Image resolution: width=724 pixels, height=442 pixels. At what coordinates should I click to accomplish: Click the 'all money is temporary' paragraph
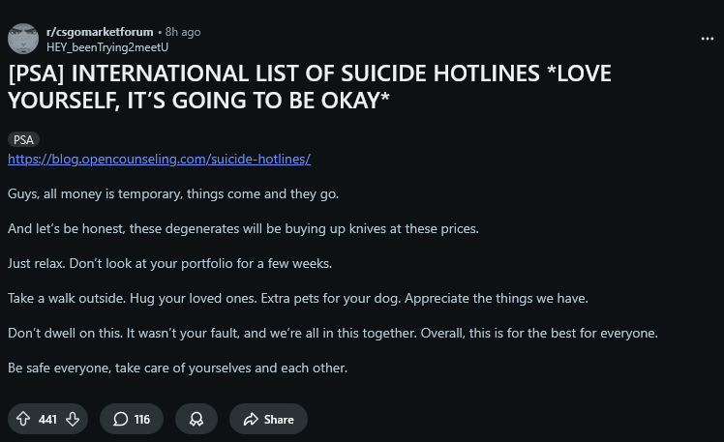click(x=173, y=193)
